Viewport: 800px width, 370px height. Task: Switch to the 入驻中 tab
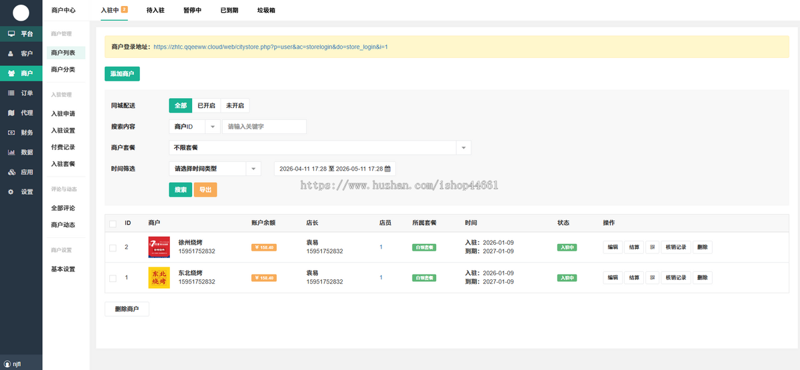[x=113, y=11]
